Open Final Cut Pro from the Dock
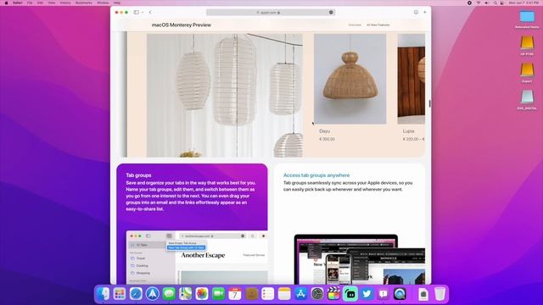 tap(333, 294)
